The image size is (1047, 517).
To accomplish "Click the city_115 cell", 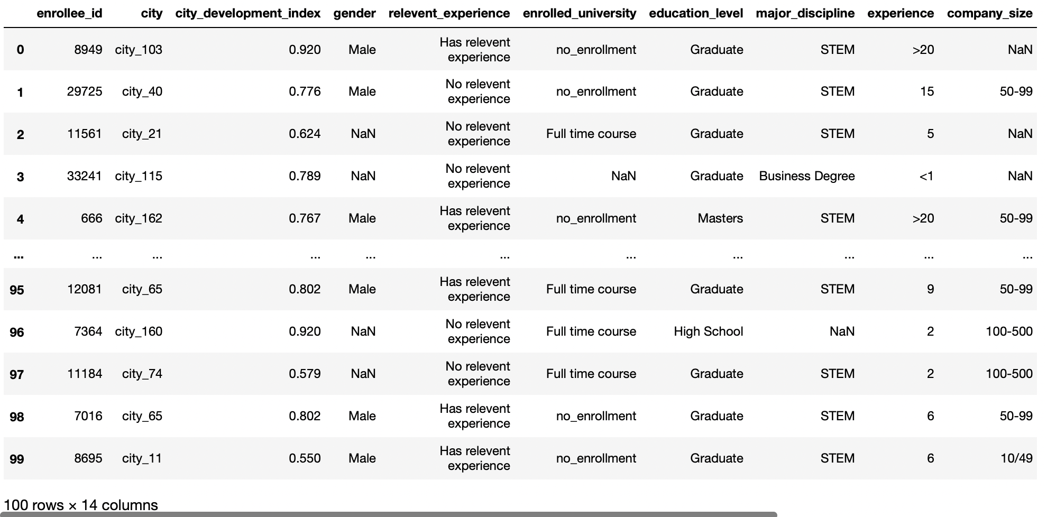I will (139, 176).
